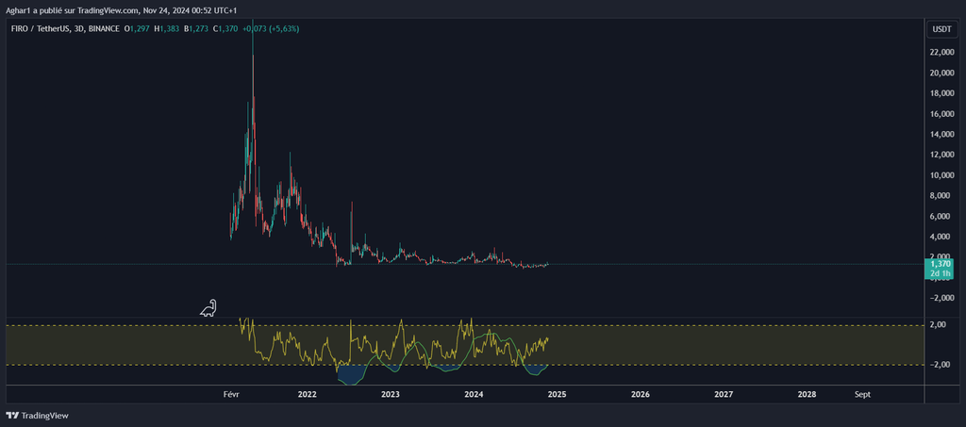The height and width of the screenshot is (427, 966).
Task: Click the Sept time axis label
Action: [863, 394]
